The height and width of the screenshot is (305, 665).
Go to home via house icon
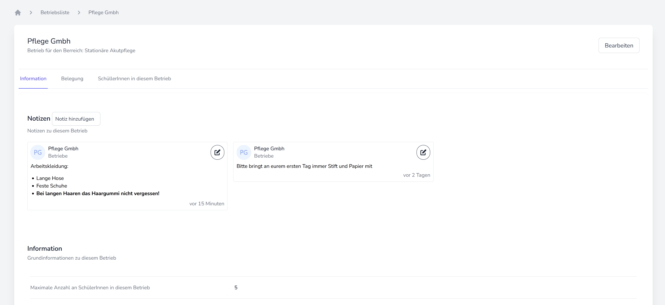point(18,13)
